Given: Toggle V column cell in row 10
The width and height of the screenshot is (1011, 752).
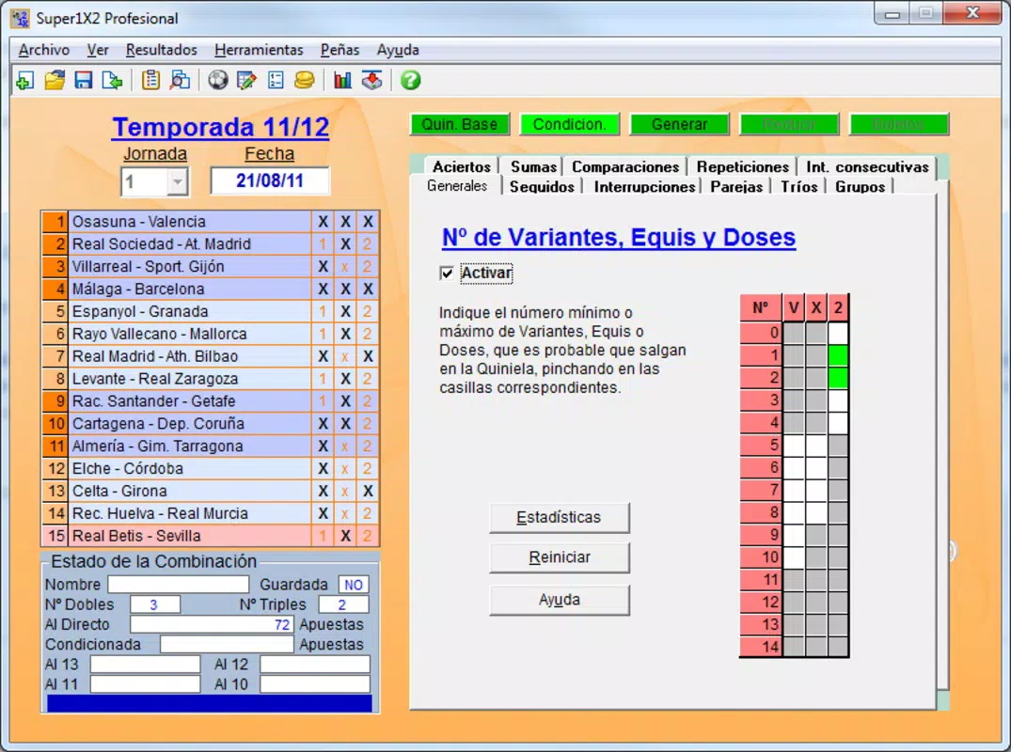Looking at the screenshot, I should 794,556.
